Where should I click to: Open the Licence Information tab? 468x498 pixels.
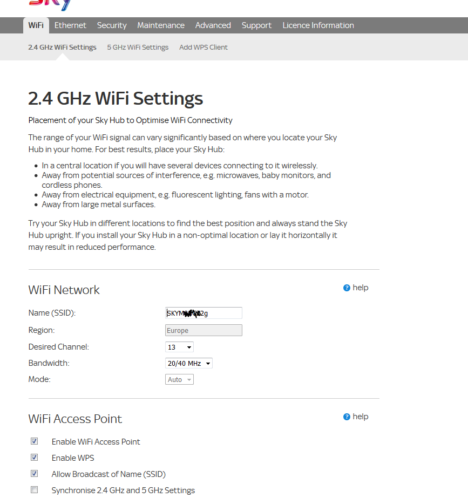[318, 25]
